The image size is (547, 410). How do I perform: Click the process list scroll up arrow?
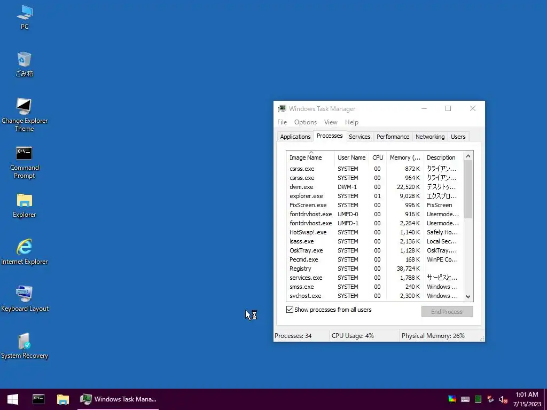(x=468, y=156)
